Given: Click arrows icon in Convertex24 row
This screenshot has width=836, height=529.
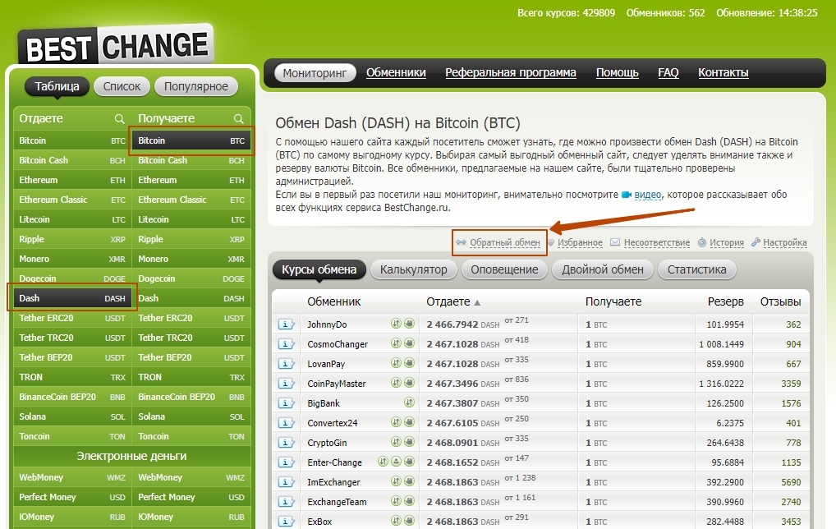Looking at the screenshot, I should 396,422.
